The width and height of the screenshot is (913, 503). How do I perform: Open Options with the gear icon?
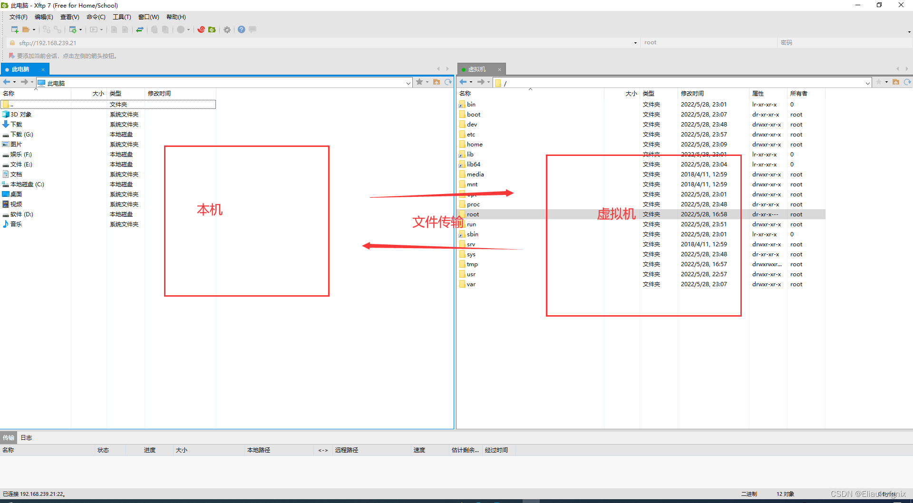(227, 29)
